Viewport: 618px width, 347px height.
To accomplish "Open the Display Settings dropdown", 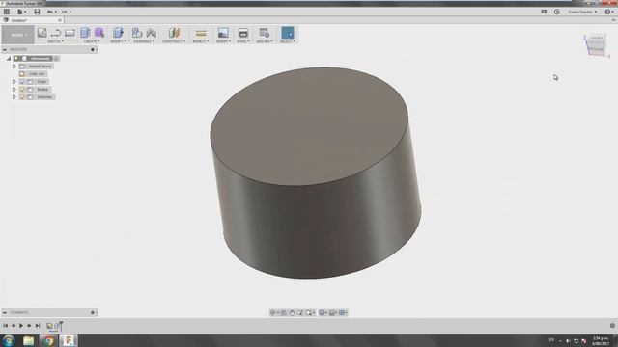I will click(x=323, y=312).
